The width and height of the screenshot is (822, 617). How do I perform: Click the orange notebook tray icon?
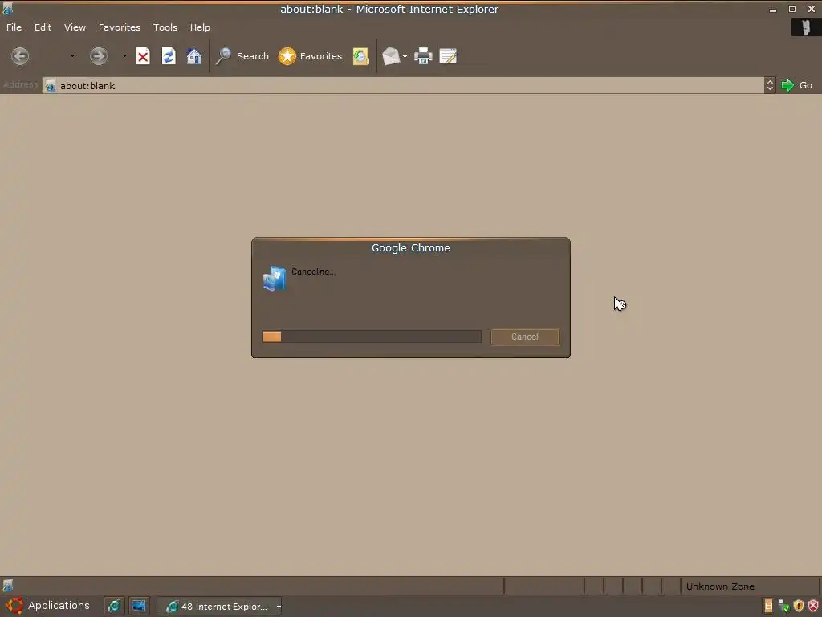(x=768, y=606)
